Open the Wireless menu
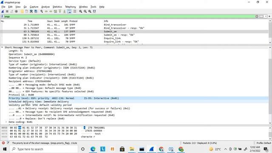The width and height of the screenshot is (272, 153). tap(83, 7)
